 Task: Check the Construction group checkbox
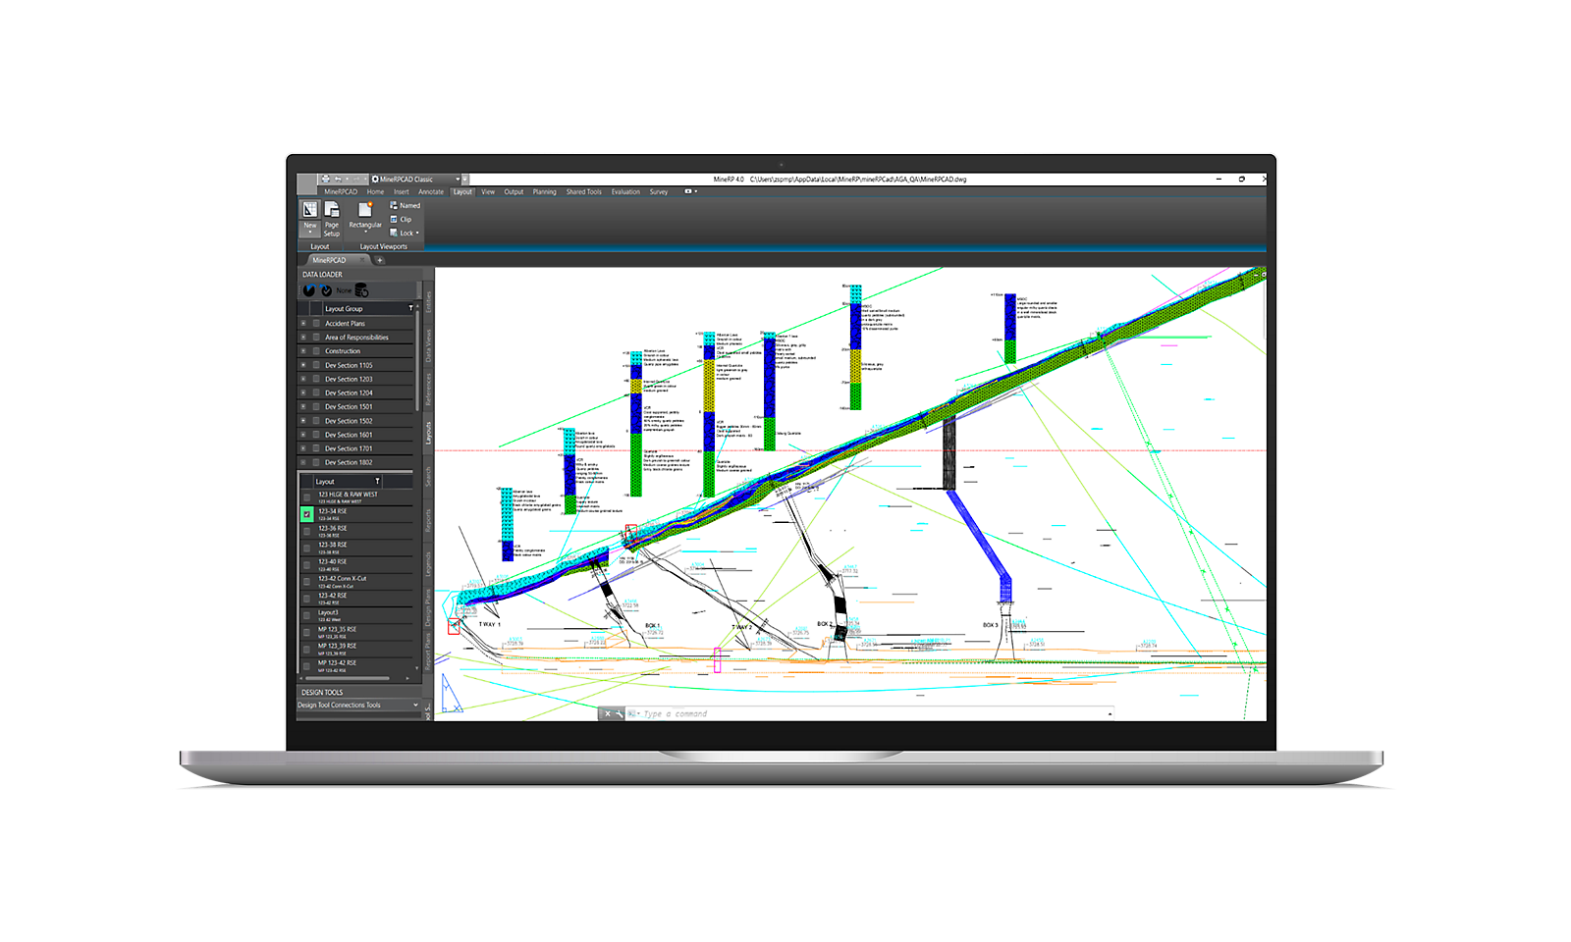[316, 350]
